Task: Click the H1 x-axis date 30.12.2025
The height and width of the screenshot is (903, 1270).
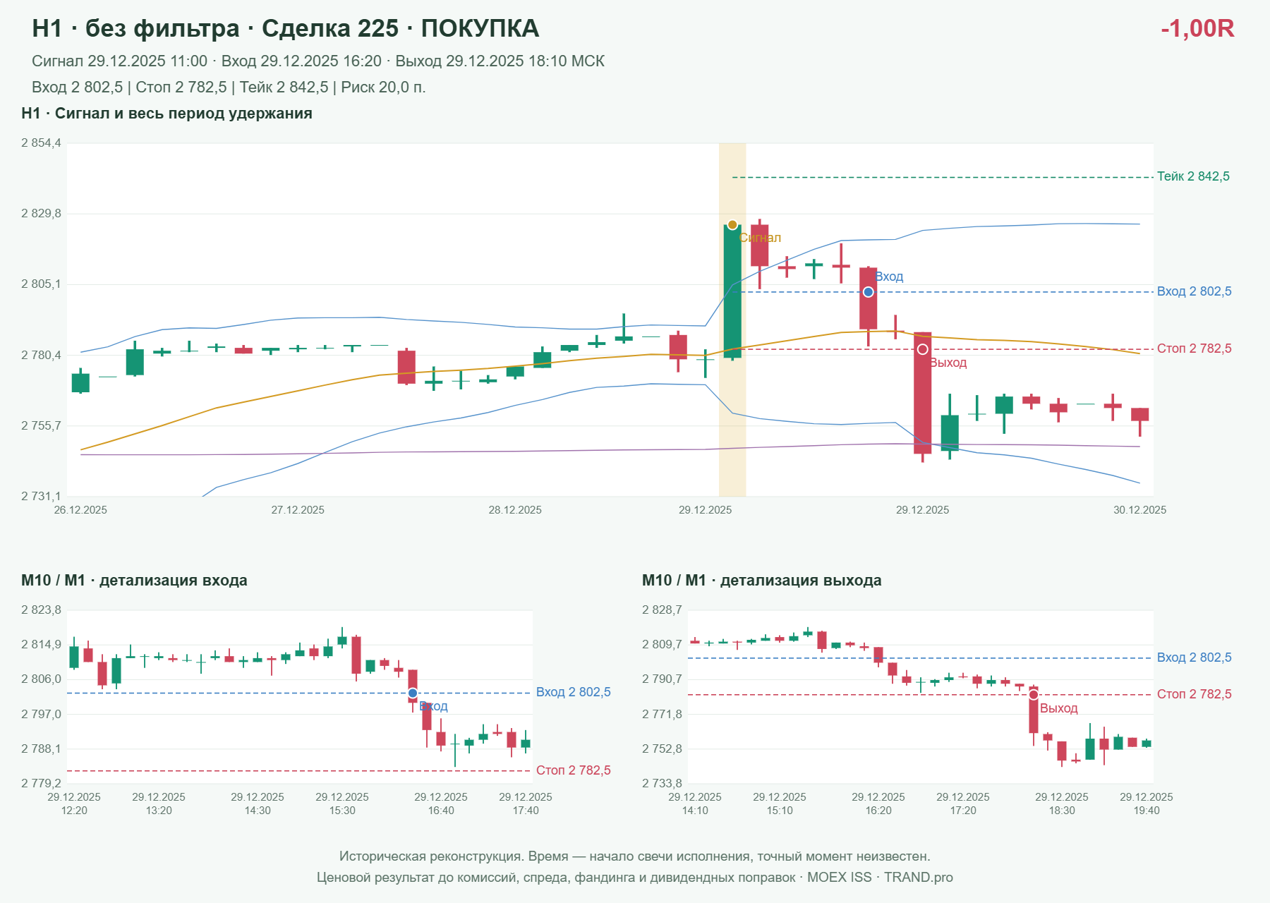Action: (x=1139, y=510)
